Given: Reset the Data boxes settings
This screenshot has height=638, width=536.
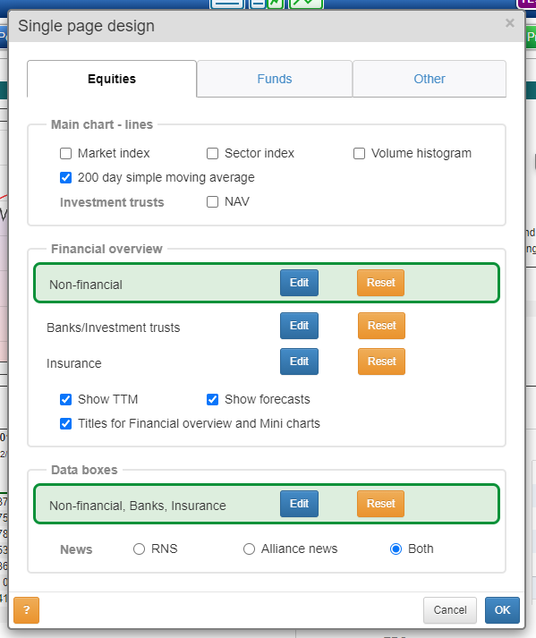Looking at the screenshot, I should point(381,504).
